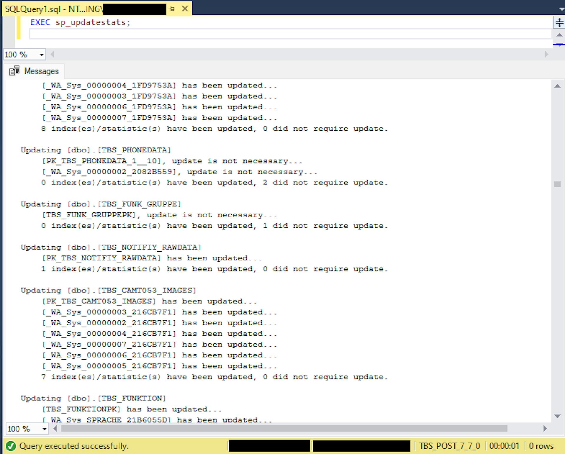The height and width of the screenshot is (454, 565).
Task: Click the green success check icon in status bar
Action: [11, 446]
